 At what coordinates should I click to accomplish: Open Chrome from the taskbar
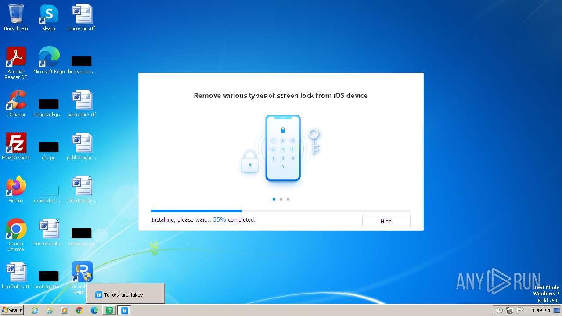(x=79, y=310)
